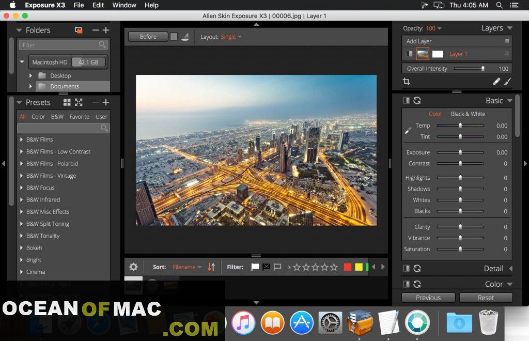Toggle the Detail panel on or off

pyautogui.click(x=407, y=269)
